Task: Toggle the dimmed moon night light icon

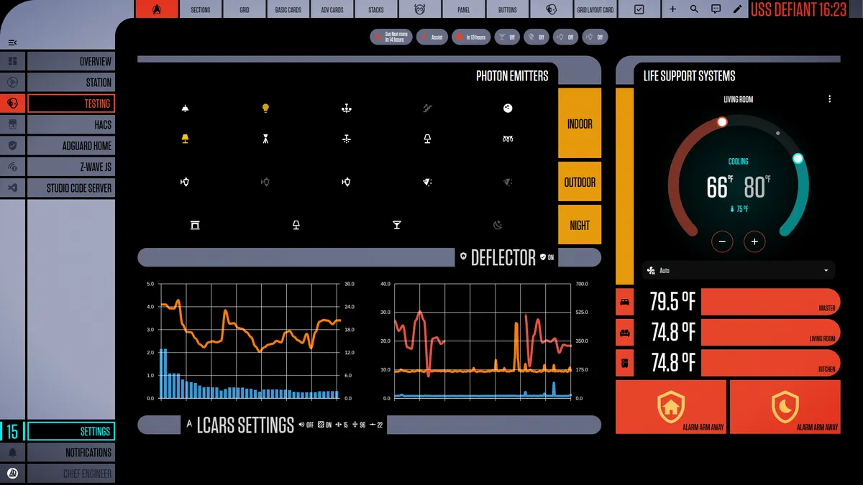Action: tap(498, 225)
